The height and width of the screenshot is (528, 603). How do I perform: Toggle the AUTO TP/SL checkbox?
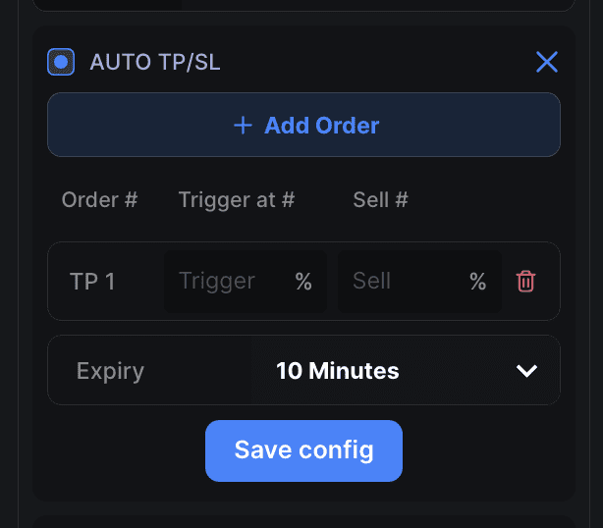[x=61, y=62]
